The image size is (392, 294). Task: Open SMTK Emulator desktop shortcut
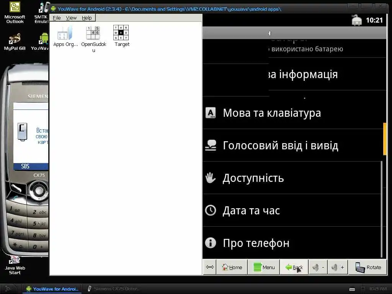[42, 13]
